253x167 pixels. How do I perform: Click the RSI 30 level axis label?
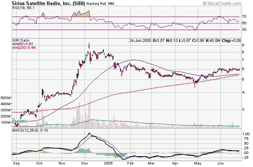[244, 29]
